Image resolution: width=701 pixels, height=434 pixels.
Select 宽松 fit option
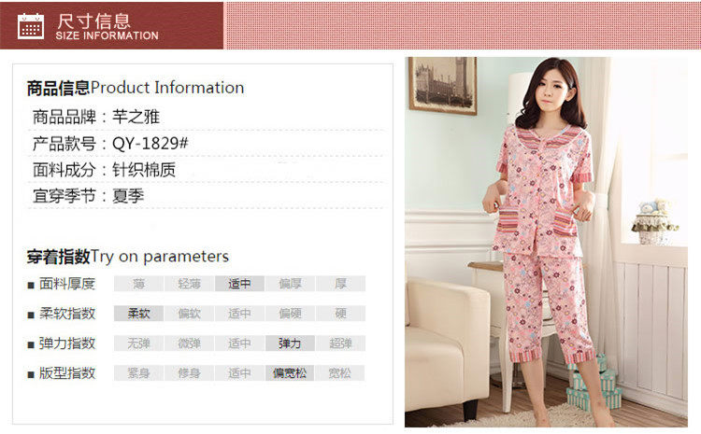point(340,372)
